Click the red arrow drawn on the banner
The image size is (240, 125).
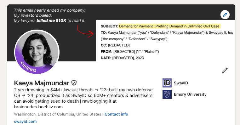[85, 31]
